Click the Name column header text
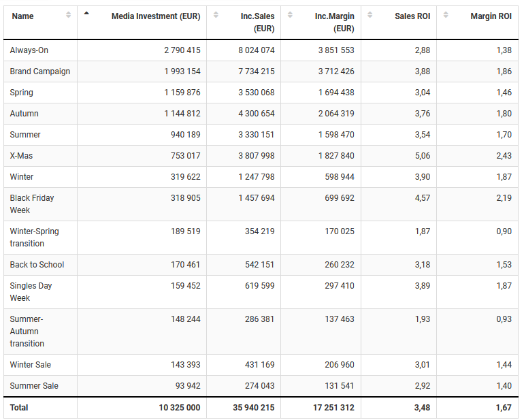Screen dimensions: 524x420 [22, 16]
